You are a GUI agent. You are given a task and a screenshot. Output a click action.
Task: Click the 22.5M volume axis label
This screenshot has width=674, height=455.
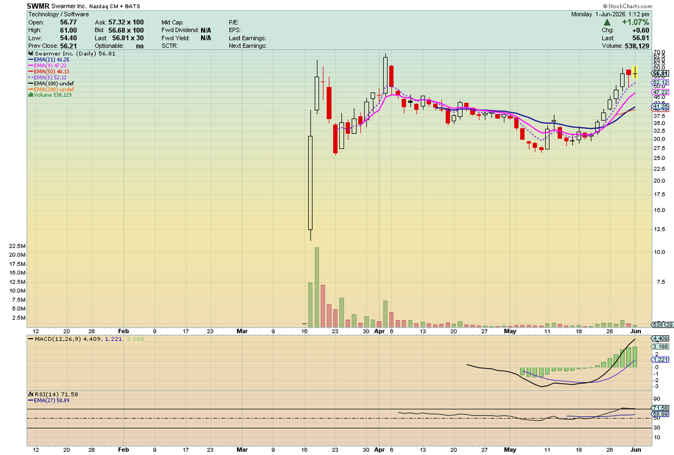click(17, 246)
